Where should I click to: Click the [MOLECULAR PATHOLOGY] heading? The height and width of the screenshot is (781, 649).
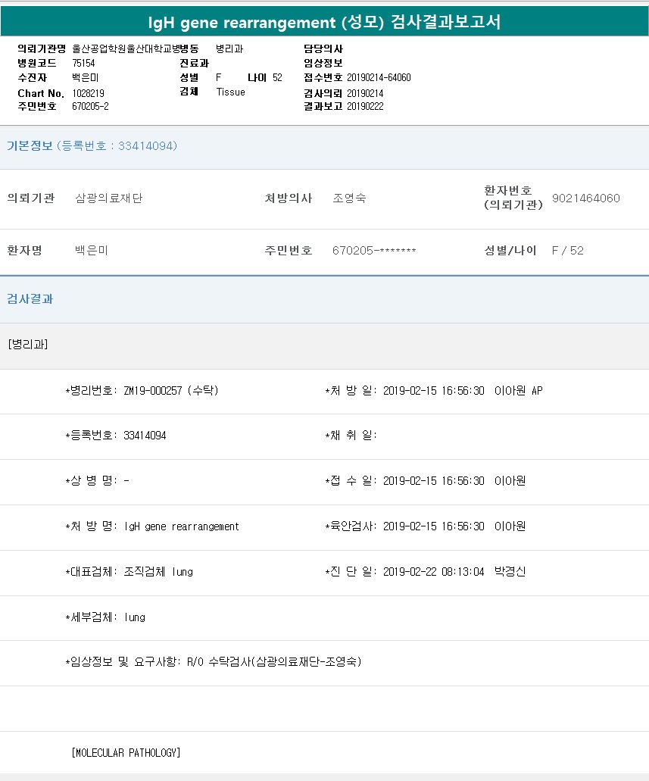126,753
